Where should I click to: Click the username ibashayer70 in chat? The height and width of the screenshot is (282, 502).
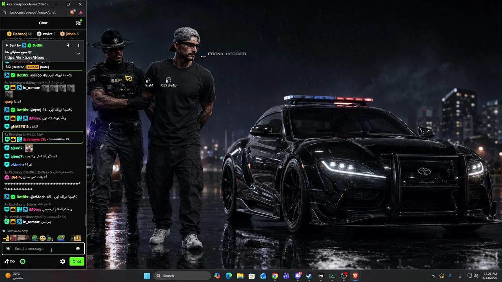point(34,139)
